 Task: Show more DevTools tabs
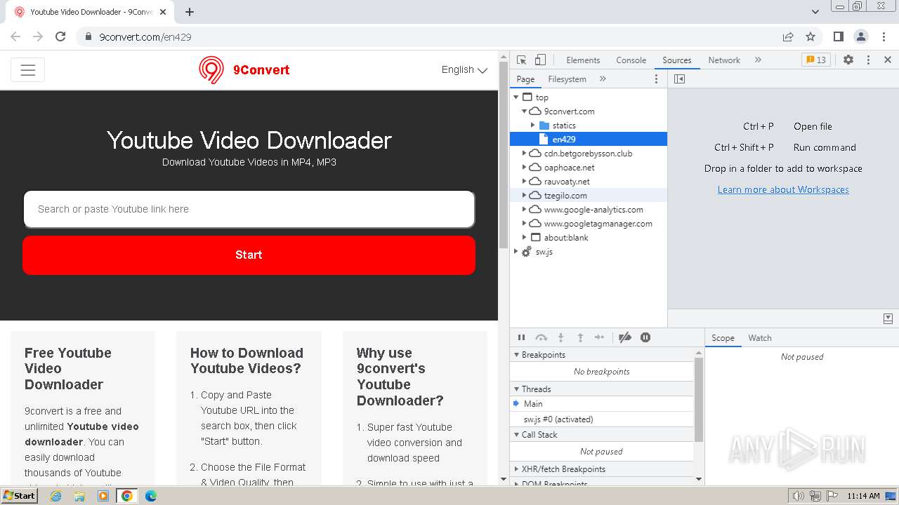758,60
